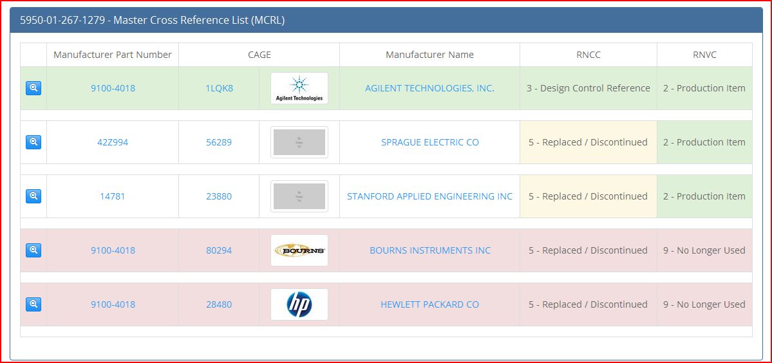
Task: Open Agilent Technologies logo thumbnail
Action: pos(299,88)
